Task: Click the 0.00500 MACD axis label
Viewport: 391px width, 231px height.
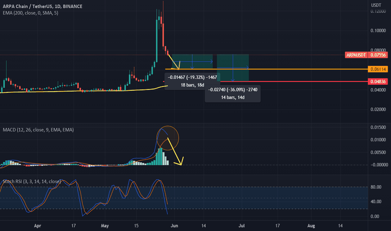Action: pos(378,152)
